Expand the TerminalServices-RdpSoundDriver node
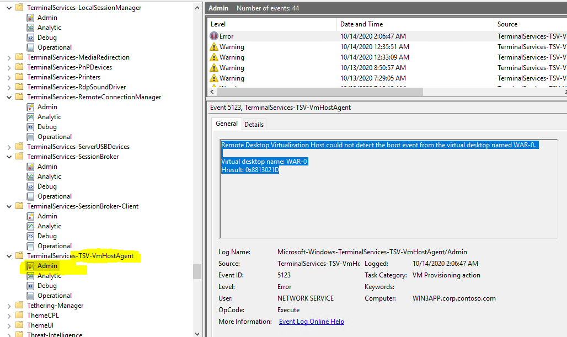Image resolution: width=567 pixels, height=337 pixels. [9, 87]
